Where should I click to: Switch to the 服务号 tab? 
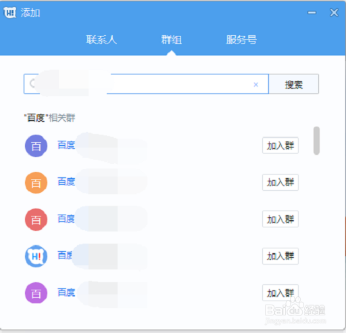click(x=241, y=40)
